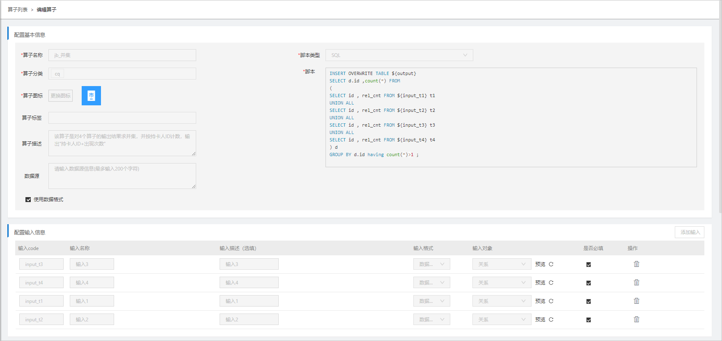This screenshot has height=341, width=722.
Task: Click the input_t2 code field
Action: point(41,319)
